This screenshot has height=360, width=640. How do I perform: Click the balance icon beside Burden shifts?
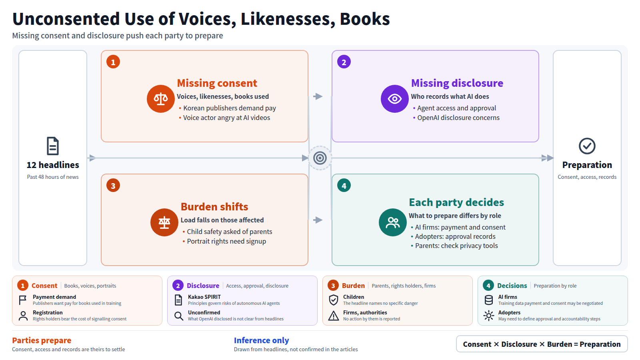click(x=164, y=222)
